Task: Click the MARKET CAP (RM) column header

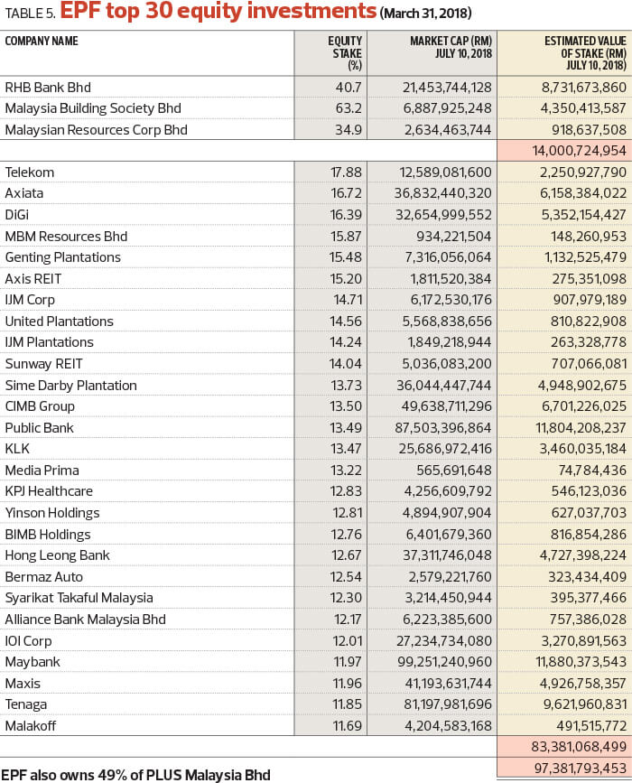Action: (x=451, y=47)
